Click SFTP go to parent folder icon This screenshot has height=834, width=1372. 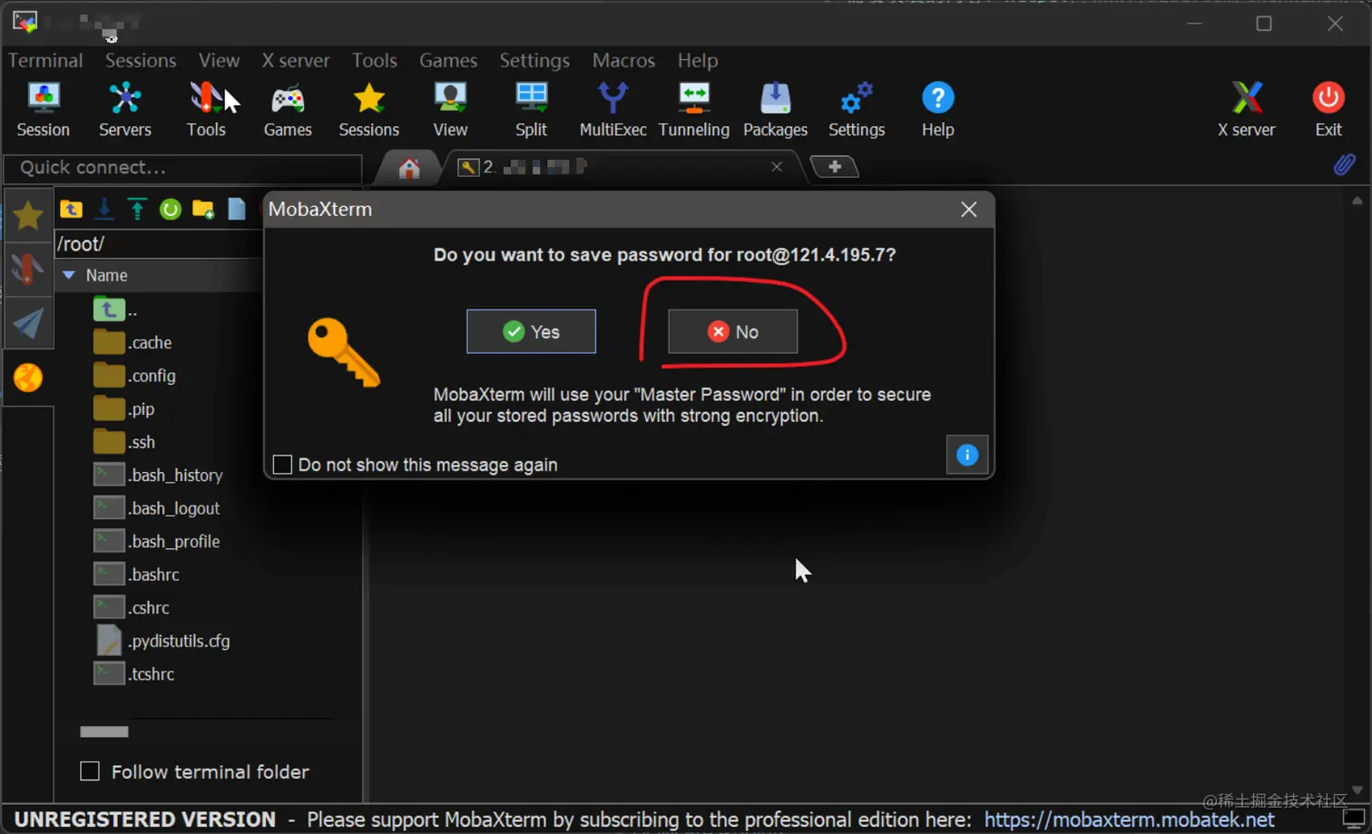[71, 210]
